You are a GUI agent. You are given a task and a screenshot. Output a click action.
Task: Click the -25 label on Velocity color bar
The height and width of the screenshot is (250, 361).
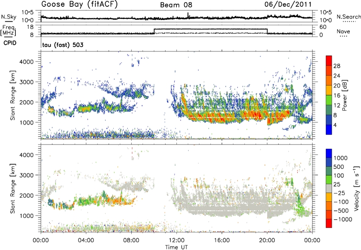[339, 193]
